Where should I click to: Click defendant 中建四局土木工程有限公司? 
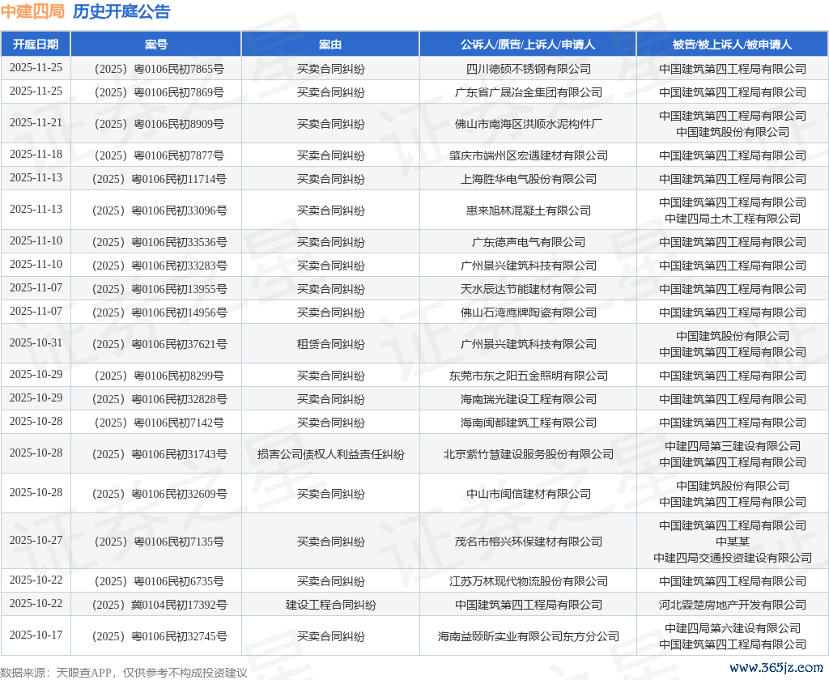tap(733, 219)
